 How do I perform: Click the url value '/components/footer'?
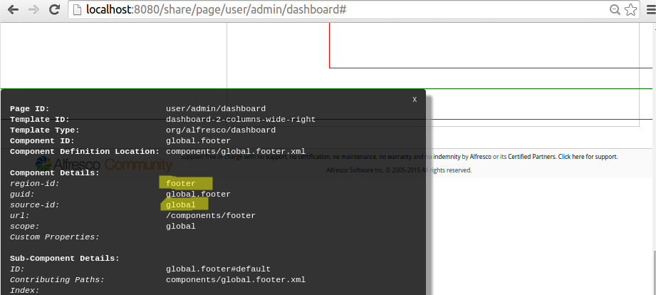pyautogui.click(x=210, y=215)
